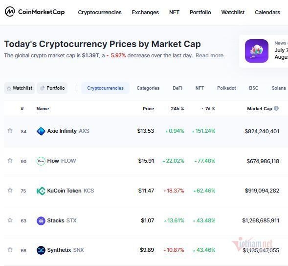
Task: Click the Read more link
Action: pyautogui.click(x=209, y=55)
